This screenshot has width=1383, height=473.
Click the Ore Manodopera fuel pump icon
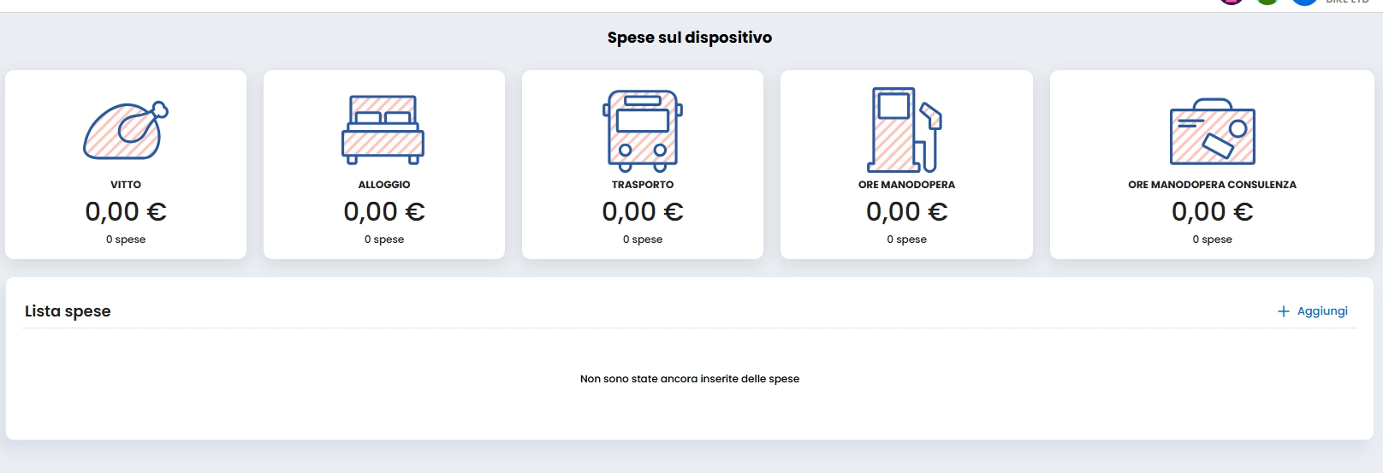click(905, 130)
